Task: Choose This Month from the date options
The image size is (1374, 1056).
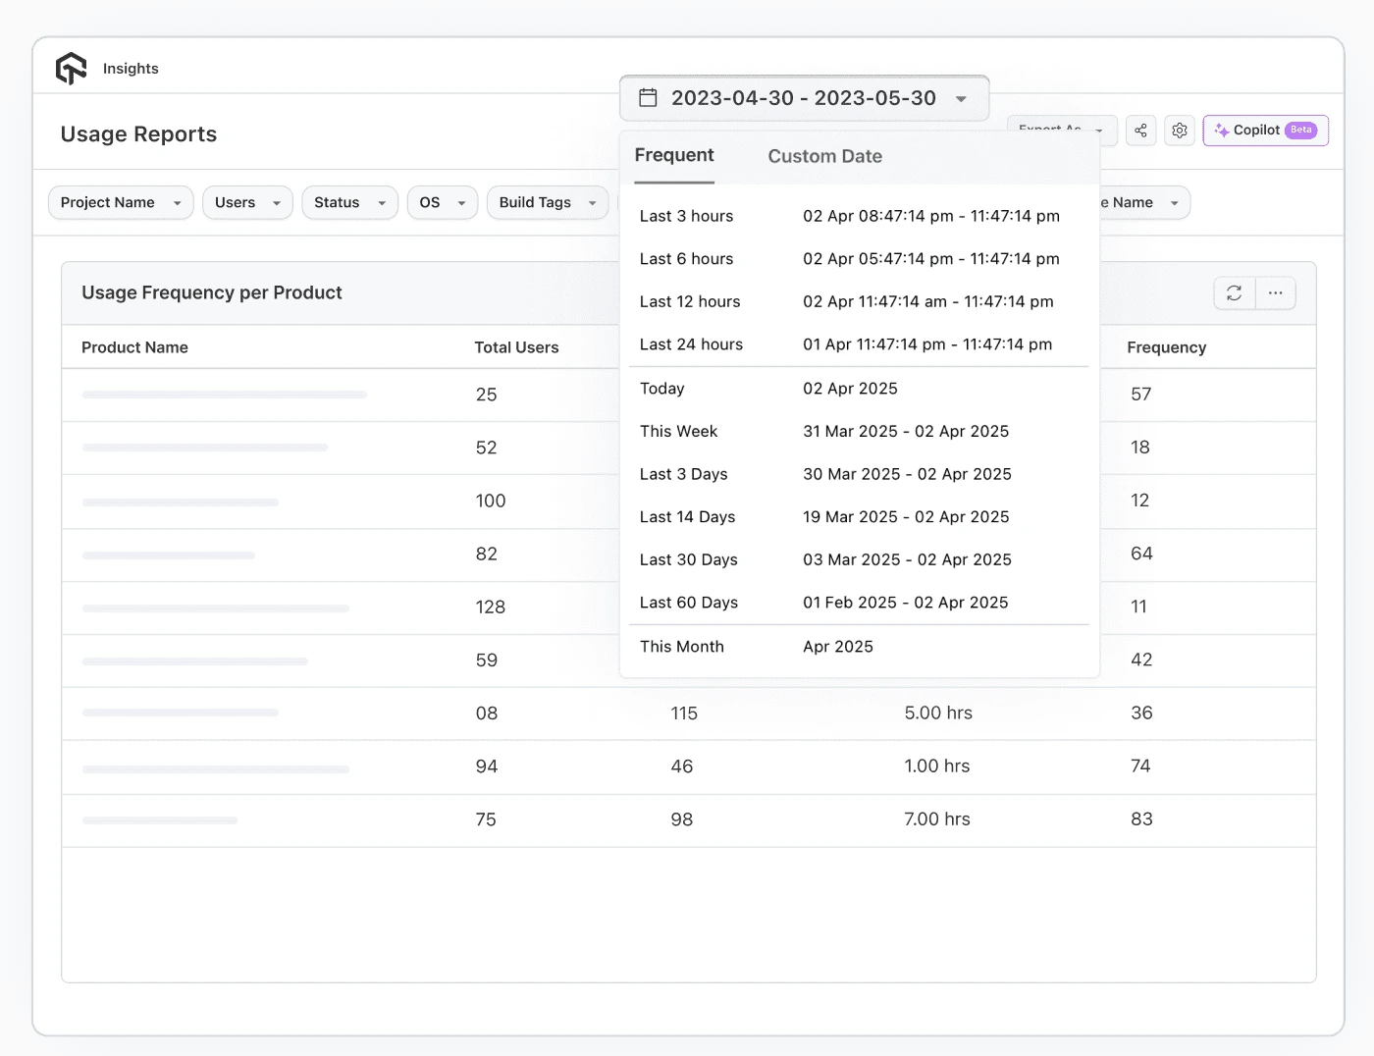Action: coord(682,647)
